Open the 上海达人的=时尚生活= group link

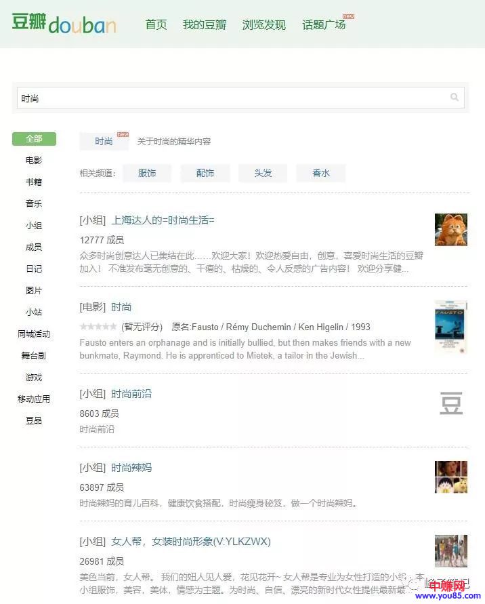click(x=163, y=220)
